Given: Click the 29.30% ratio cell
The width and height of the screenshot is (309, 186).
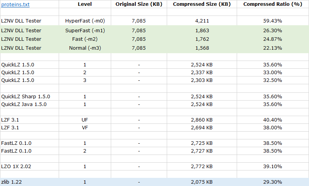Looking at the screenshot, I should coord(273,182).
